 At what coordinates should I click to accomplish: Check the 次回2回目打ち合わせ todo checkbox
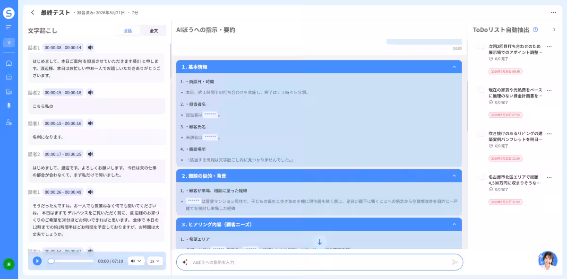481,46
